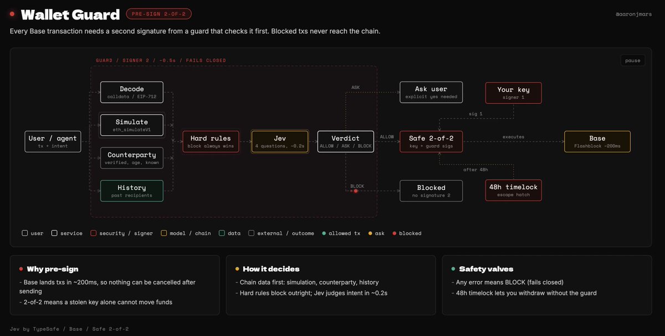The image size is (665, 336).
Task: Select the 48h timelock escape hatch node
Action: [513, 190]
